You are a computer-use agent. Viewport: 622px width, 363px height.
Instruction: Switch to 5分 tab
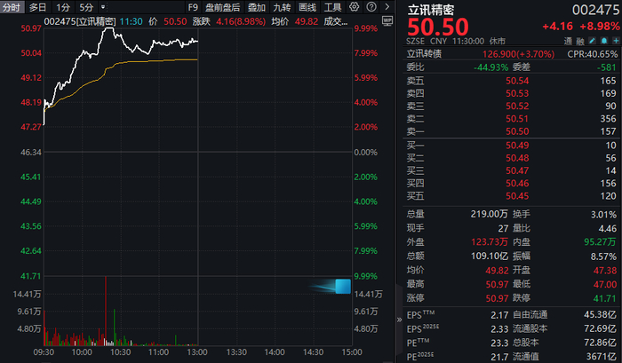pos(86,7)
